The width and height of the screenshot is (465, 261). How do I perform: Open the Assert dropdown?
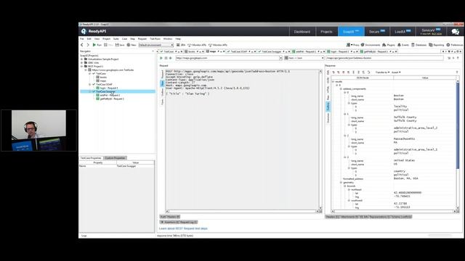(396, 72)
